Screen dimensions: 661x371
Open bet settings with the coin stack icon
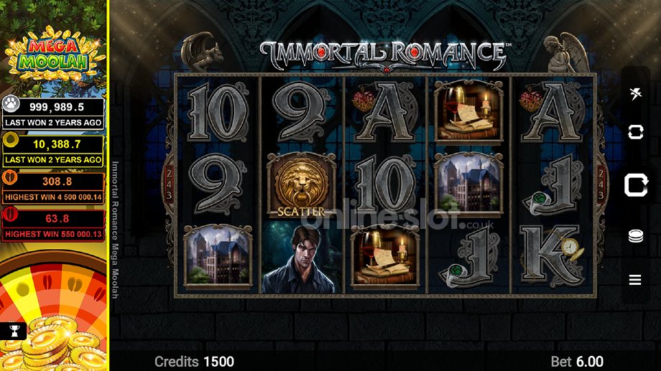click(x=635, y=236)
